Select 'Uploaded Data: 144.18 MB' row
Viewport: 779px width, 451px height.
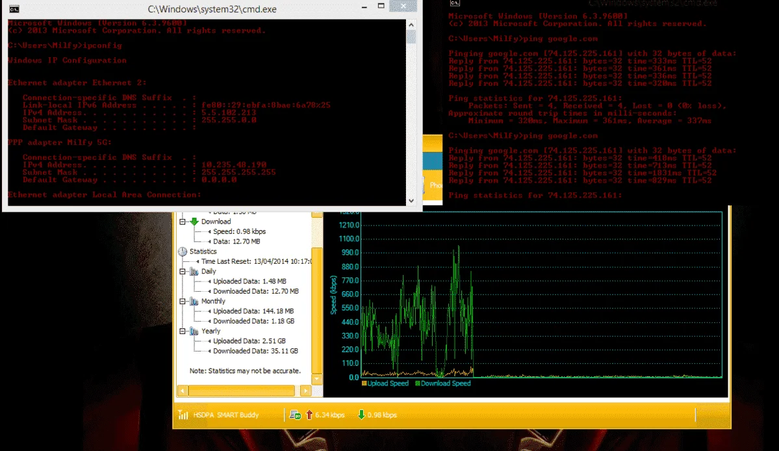(253, 311)
